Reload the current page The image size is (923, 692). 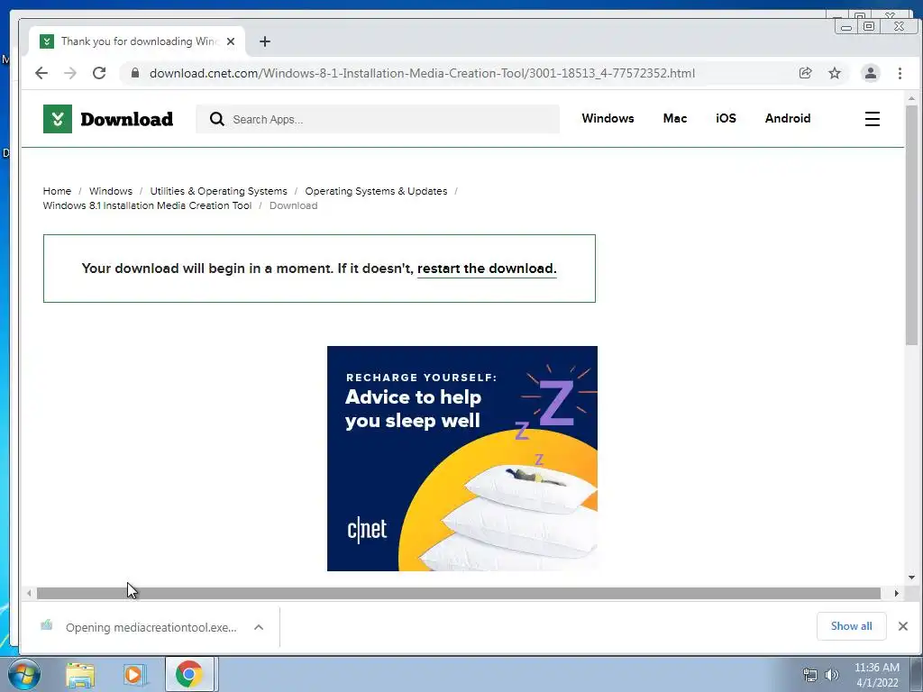[99, 73]
